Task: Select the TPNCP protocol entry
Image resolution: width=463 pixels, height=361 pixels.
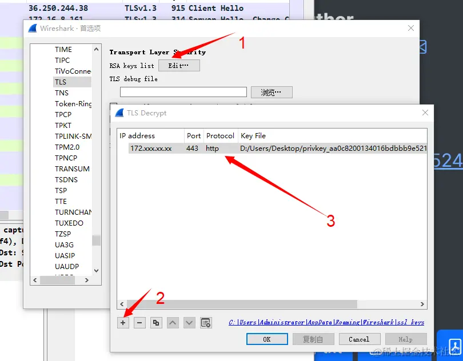Action: pos(66,158)
